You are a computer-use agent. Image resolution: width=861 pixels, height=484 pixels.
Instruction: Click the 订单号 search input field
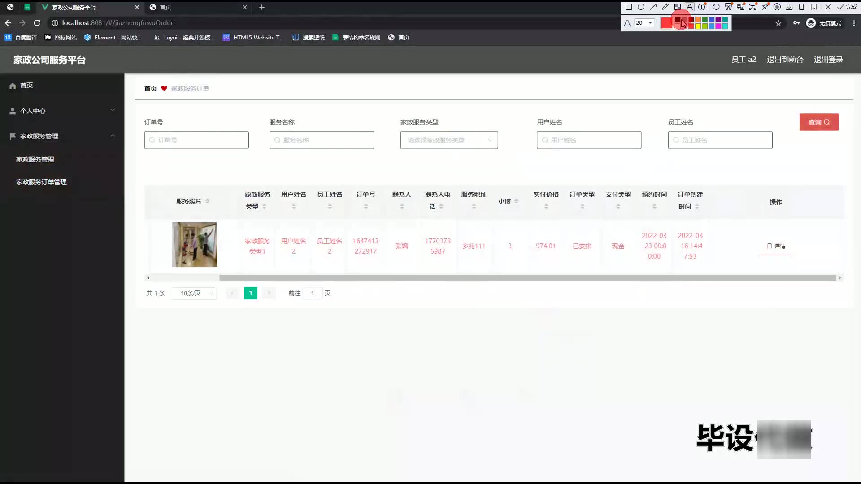pyautogui.click(x=196, y=140)
